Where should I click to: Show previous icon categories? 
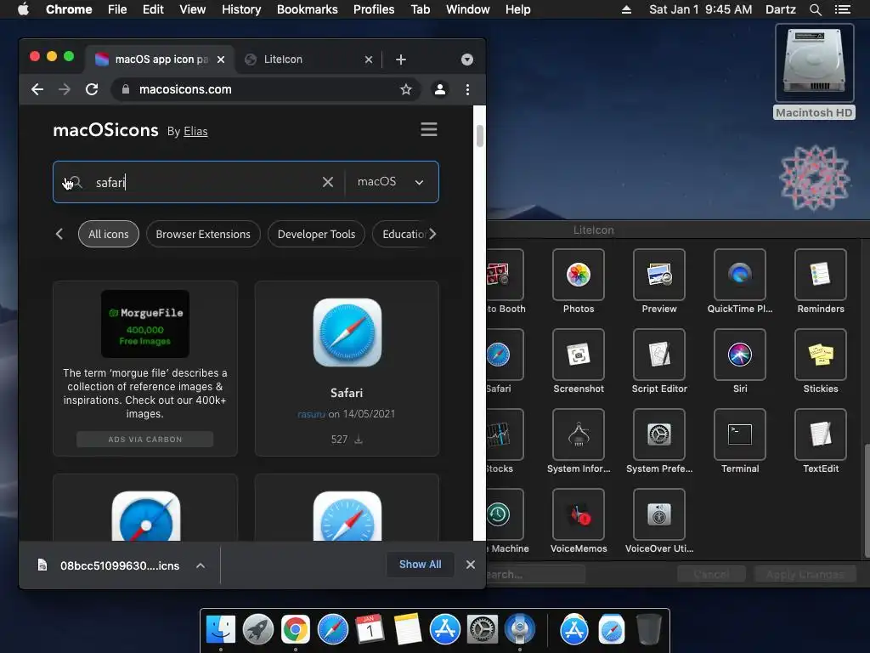tap(59, 235)
